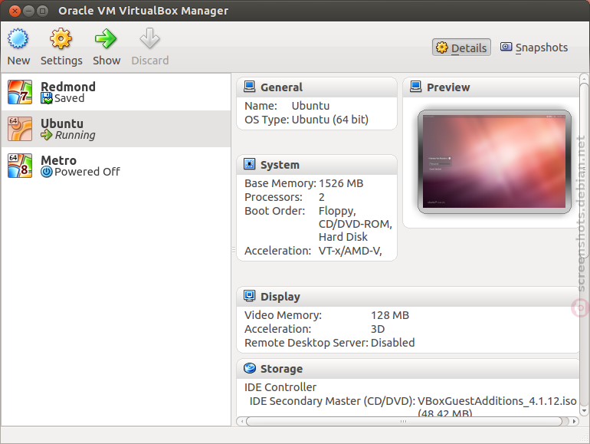590x444 pixels.
Task: Select the Metro virtual machine
Action: pos(116,166)
